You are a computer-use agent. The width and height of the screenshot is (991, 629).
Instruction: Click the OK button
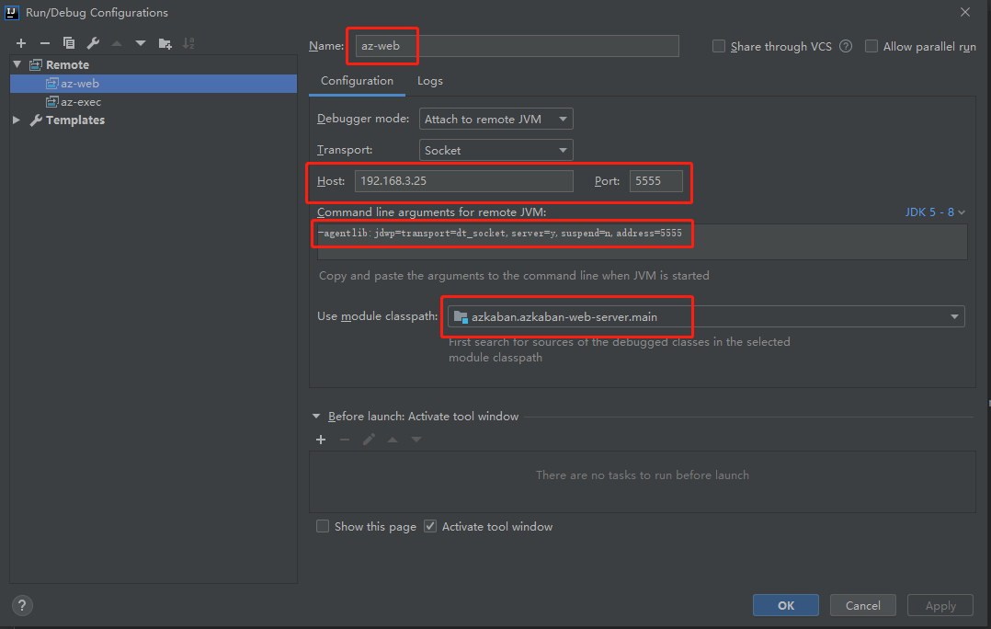(x=786, y=606)
